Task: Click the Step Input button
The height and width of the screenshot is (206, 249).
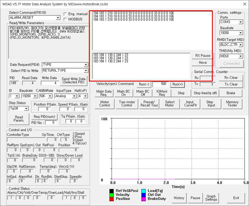Action: click(211, 104)
